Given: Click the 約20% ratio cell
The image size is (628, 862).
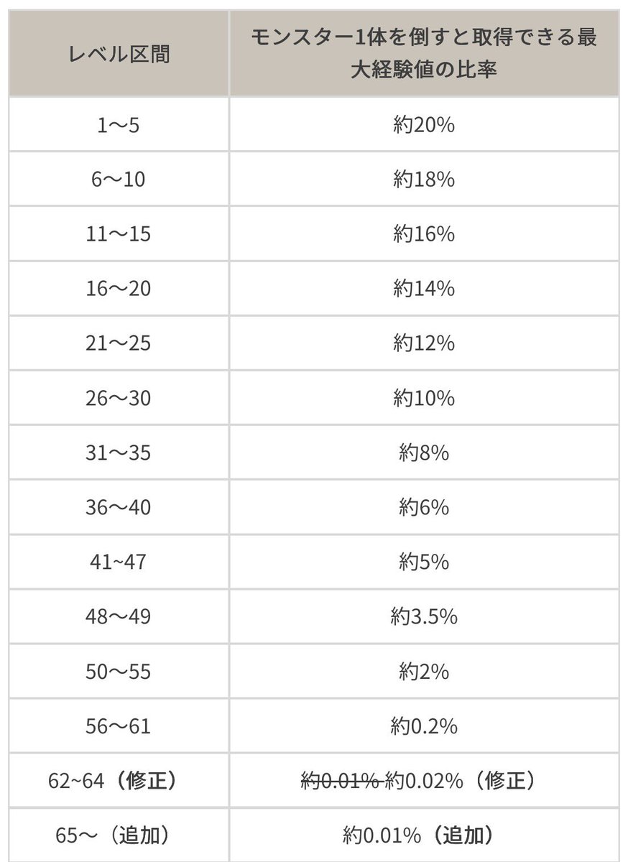Looking at the screenshot, I should (x=424, y=125).
